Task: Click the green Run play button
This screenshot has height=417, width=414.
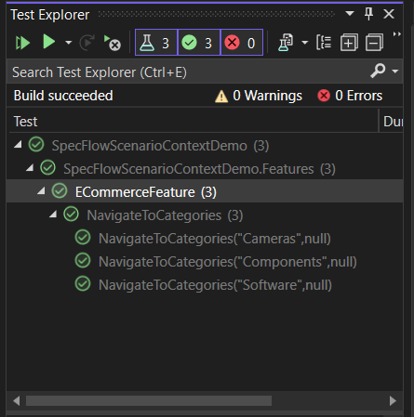Action: click(48, 42)
